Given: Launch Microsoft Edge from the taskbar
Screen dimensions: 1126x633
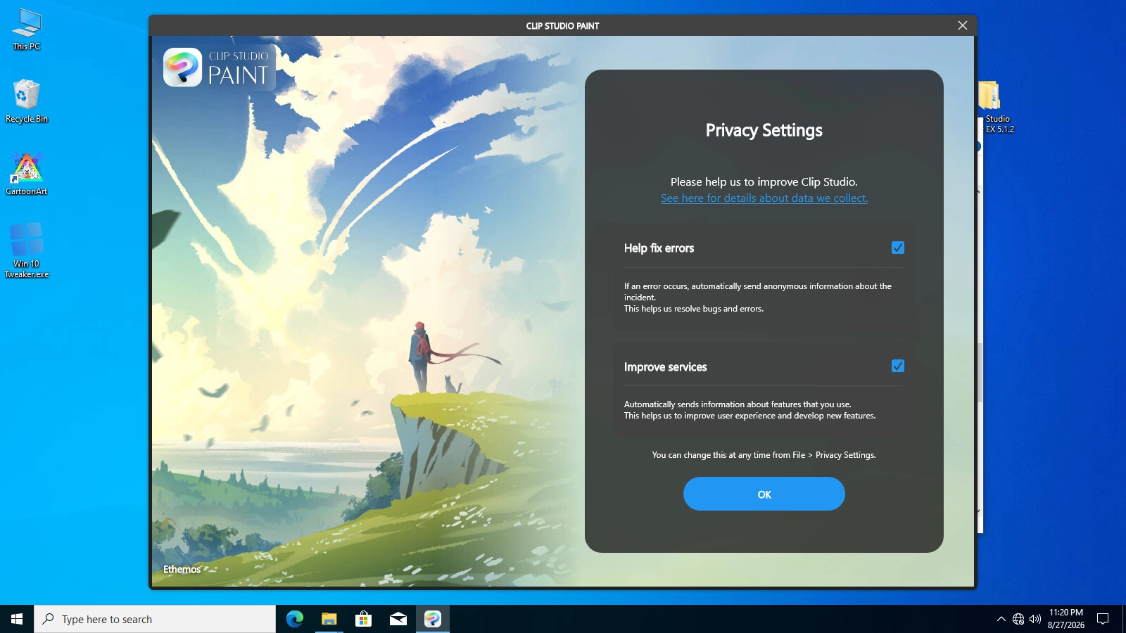Looking at the screenshot, I should (294, 619).
